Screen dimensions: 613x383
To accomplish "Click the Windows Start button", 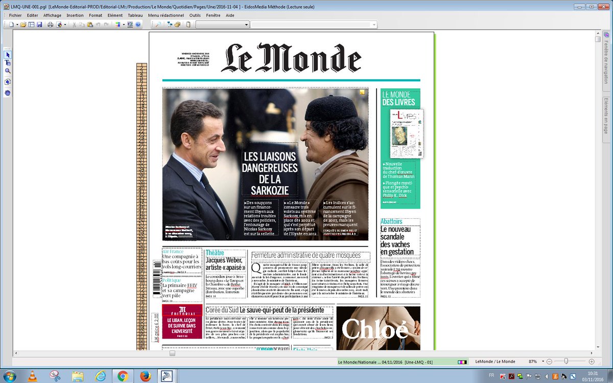I will (9, 375).
